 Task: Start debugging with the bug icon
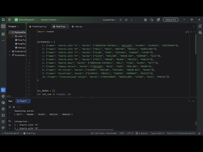click(126, 20)
